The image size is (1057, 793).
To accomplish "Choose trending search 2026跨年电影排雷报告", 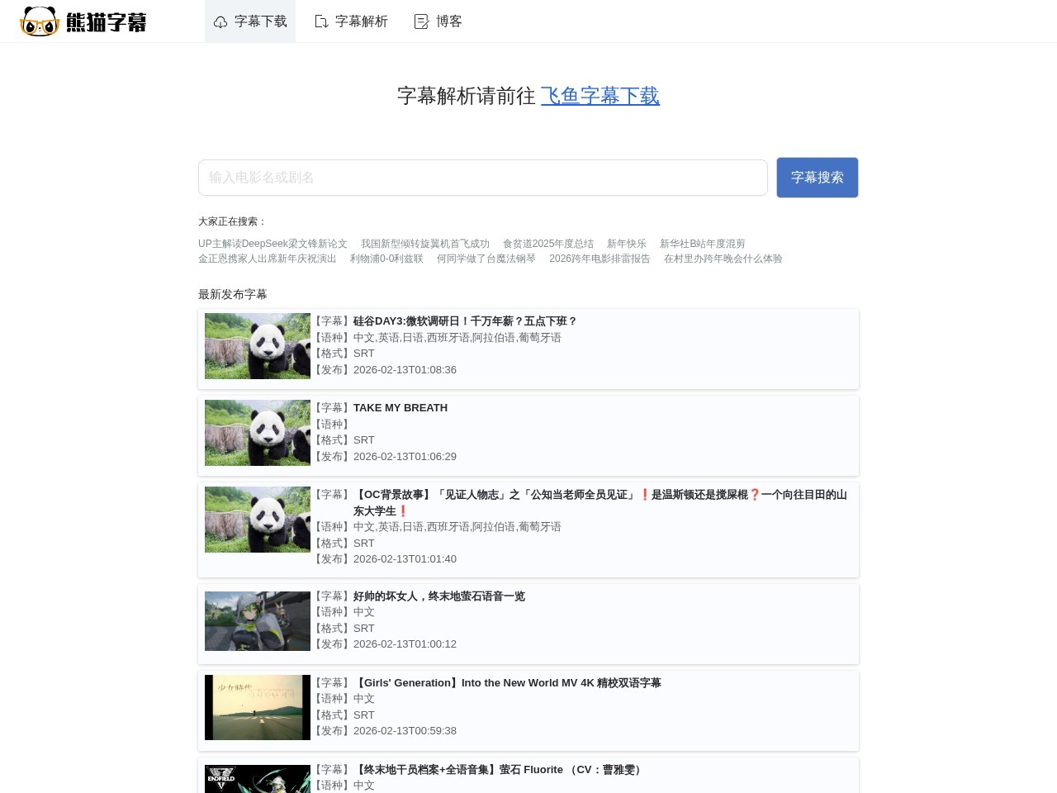I will click(x=600, y=259).
